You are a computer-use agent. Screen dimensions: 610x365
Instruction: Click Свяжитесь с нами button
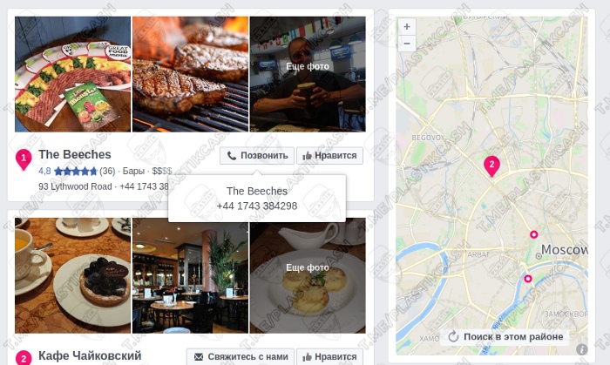pos(240,356)
